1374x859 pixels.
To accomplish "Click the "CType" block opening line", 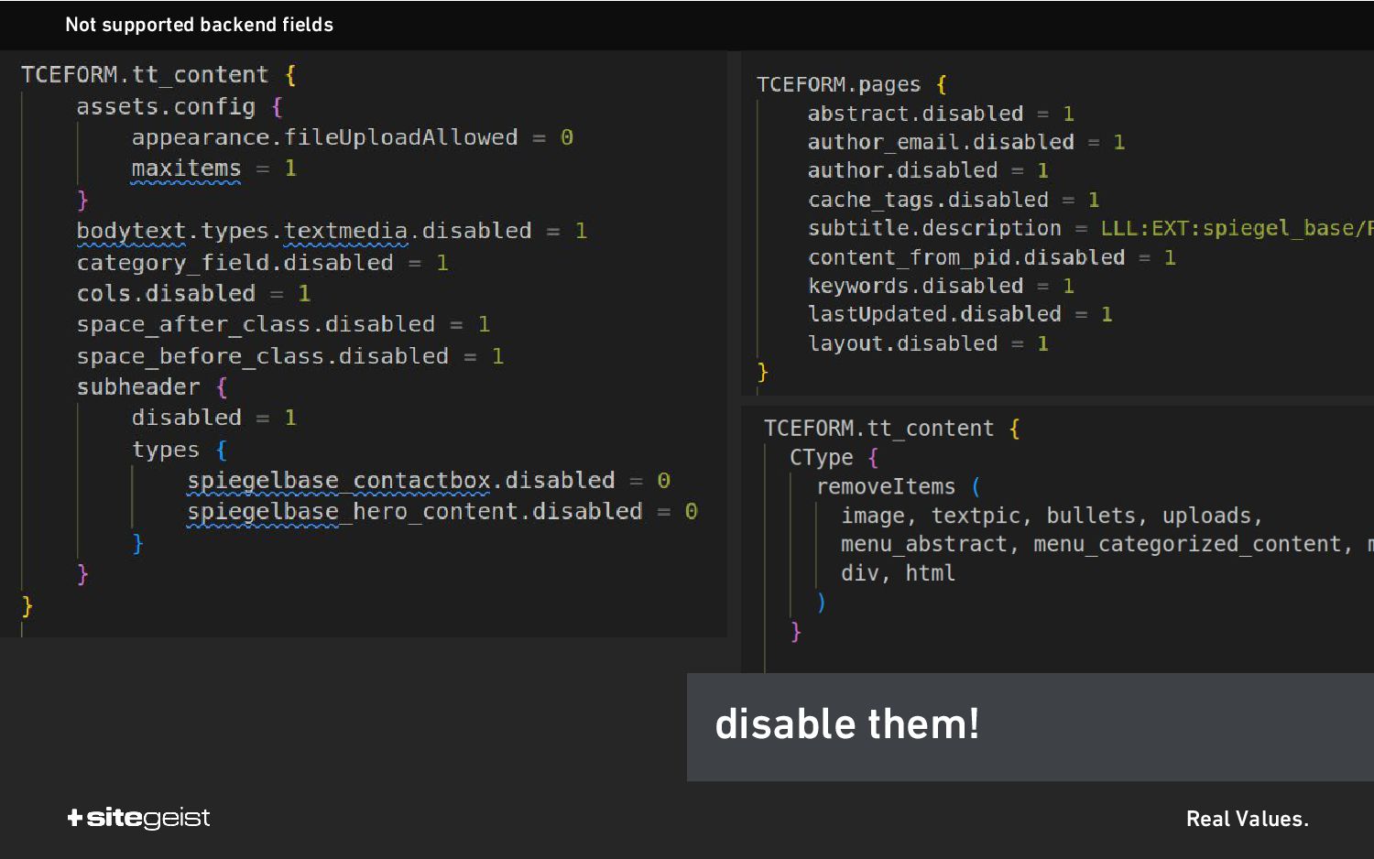I will 821,457.
